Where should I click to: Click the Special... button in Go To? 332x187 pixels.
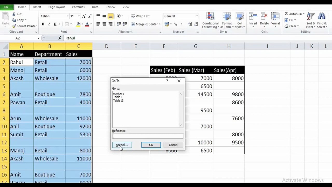[x=122, y=145]
